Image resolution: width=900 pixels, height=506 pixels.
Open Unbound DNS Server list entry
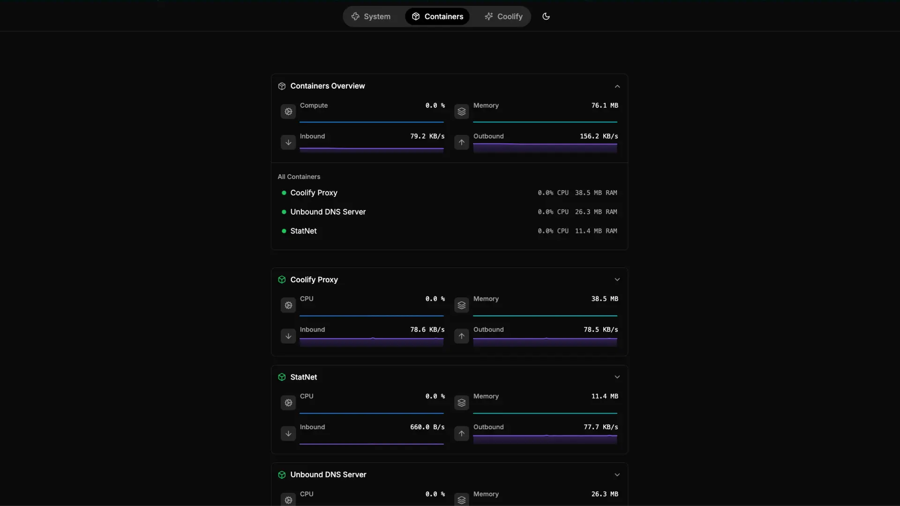[x=328, y=212]
